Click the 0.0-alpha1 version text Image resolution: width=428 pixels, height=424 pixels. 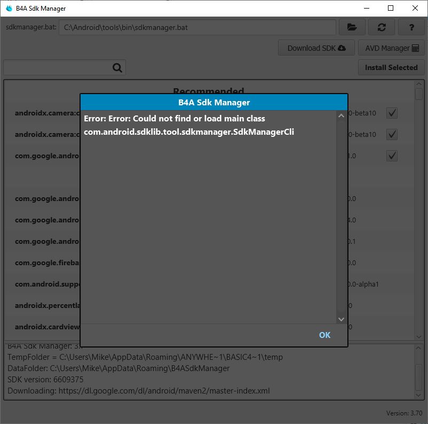(x=363, y=284)
